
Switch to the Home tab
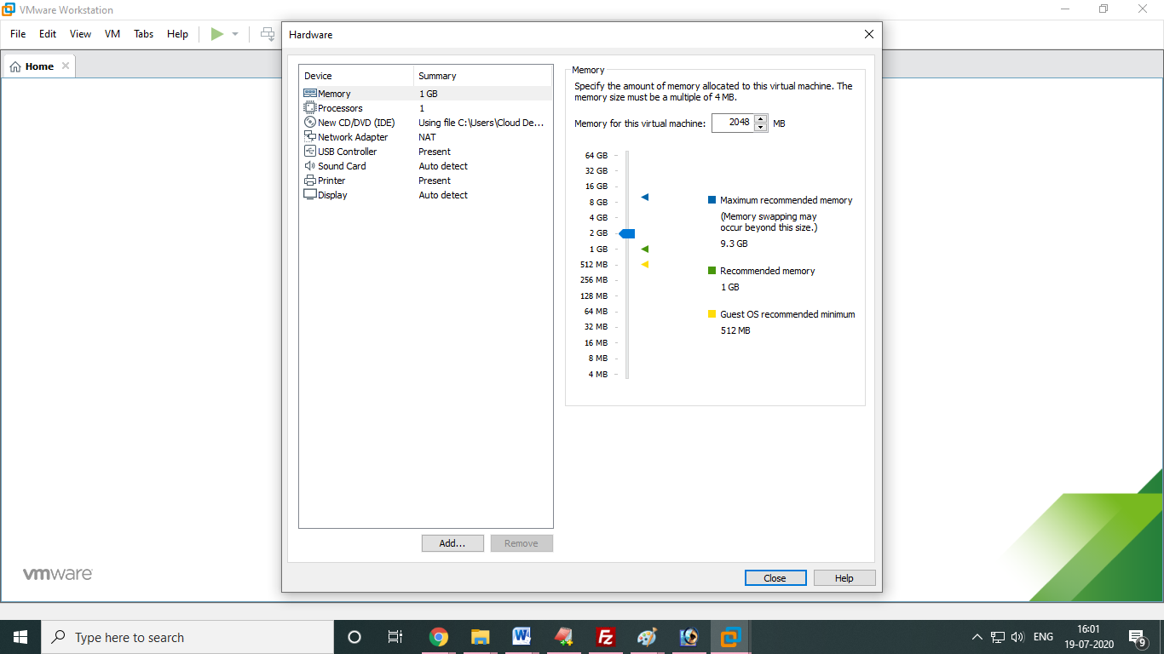(38, 66)
